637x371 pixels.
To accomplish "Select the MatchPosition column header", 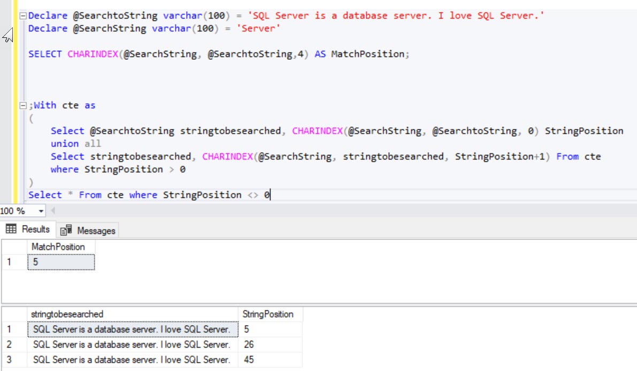I will [61, 247].
